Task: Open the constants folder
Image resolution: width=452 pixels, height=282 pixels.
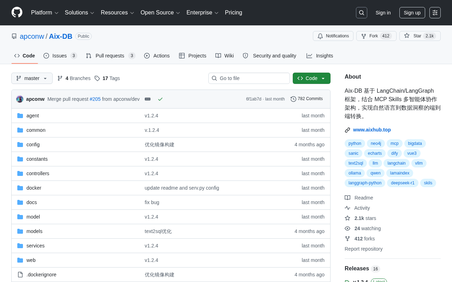Action: click(37, 159)
